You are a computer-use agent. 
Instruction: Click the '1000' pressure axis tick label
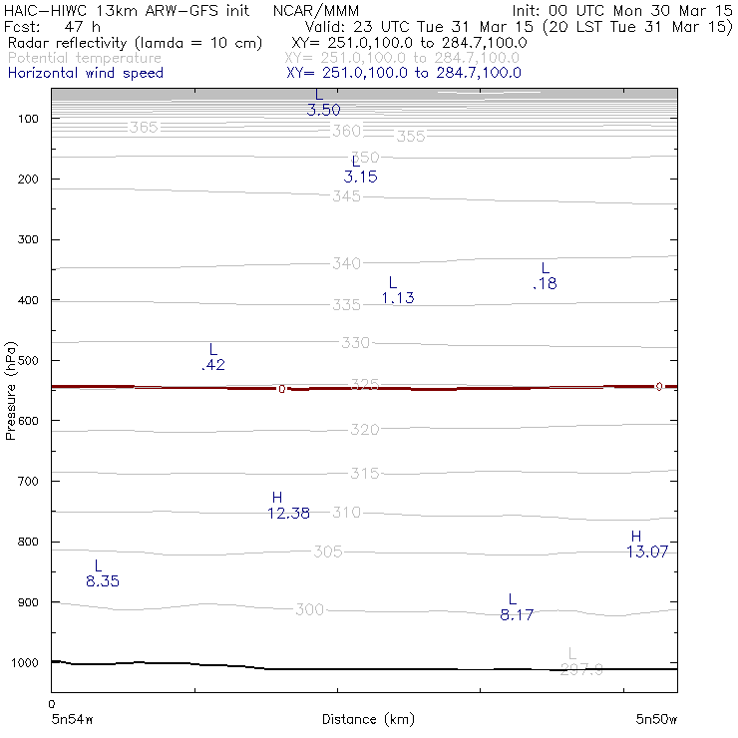tap(25, 663)
